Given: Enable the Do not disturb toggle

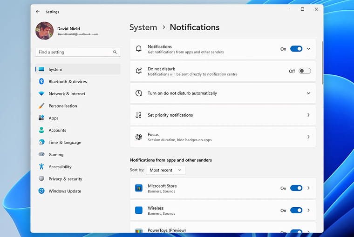Looking at the screenshot, I should (304, 71).
